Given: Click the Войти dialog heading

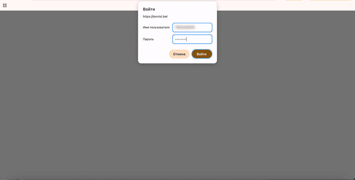Looking at the screenshot, I should 149,9.
